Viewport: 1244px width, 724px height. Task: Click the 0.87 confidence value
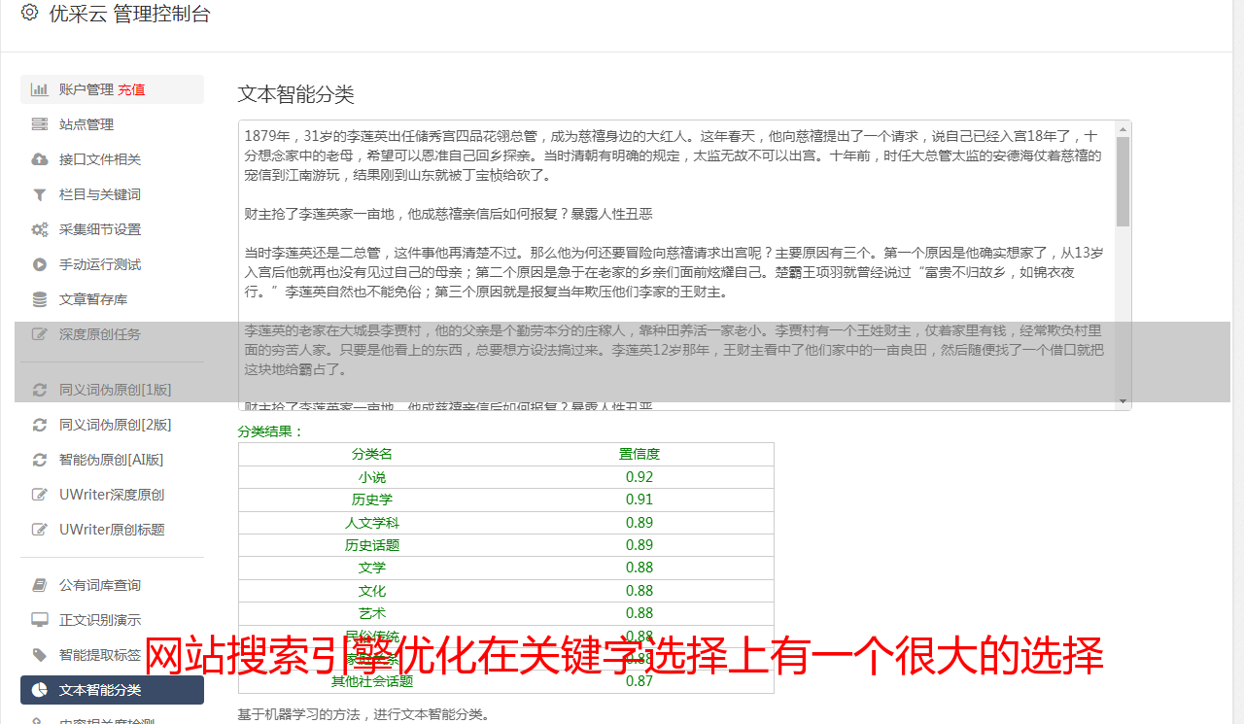[639, 681]
